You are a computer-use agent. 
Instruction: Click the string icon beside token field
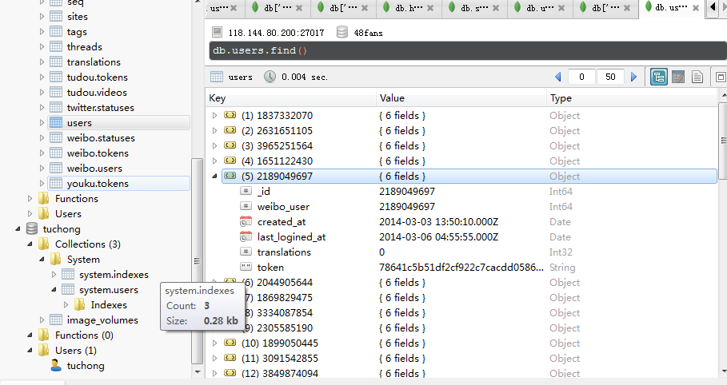pyautogui.click(x=246, y=267)
